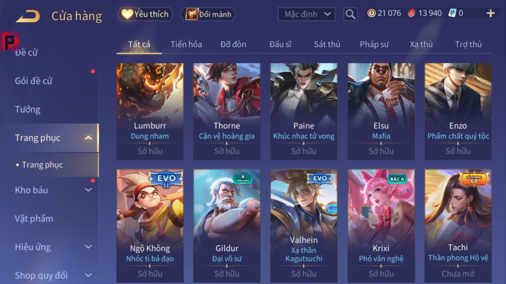The width and height of the screenshot is (506, 284).
Task: Click the back arrow icon
Action: tap(28, 16)
